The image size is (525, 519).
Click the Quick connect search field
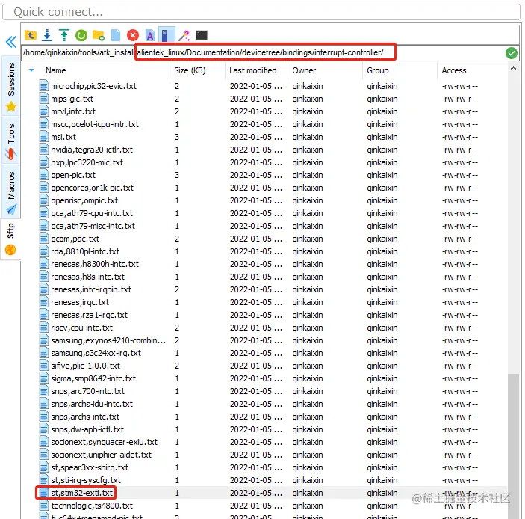click(x=261, y=12)
